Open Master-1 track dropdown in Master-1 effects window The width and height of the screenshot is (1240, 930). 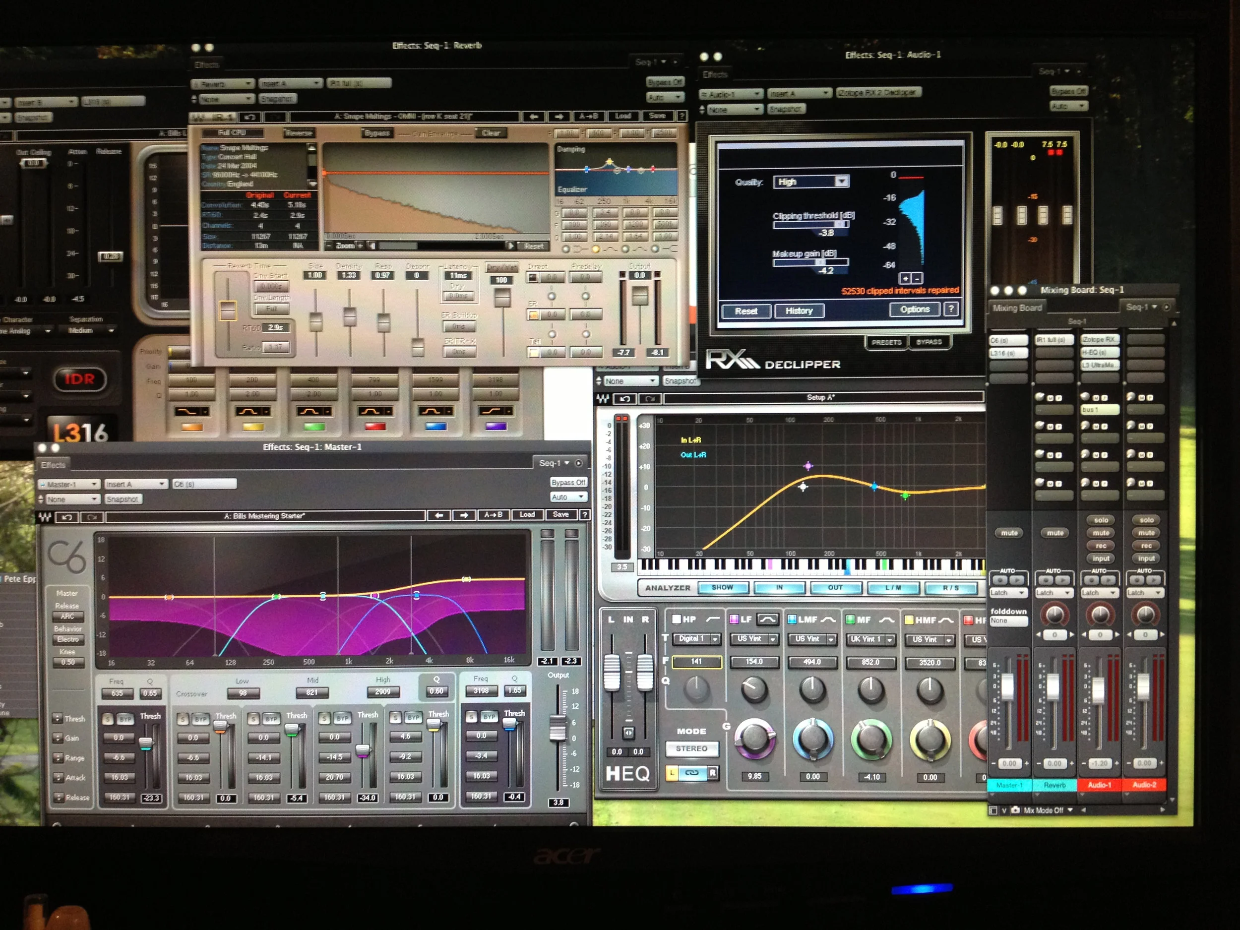pyautogui.click(x=69, y=484)
